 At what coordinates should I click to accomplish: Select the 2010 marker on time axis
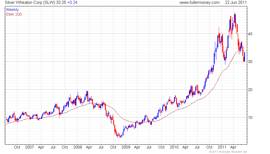pos(174,147)
